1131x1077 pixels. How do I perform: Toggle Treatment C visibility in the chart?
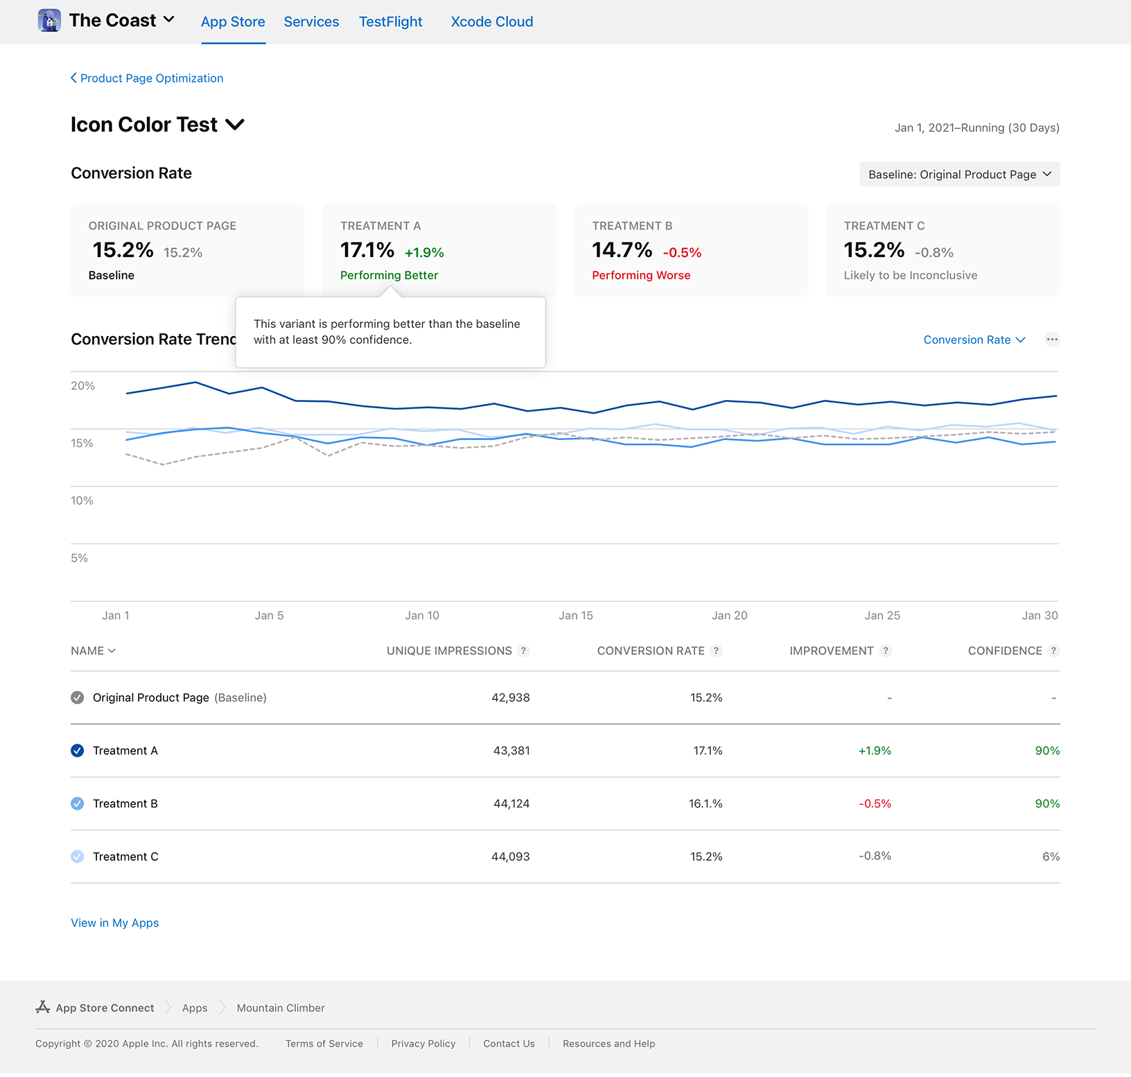(x=77, y=857)
